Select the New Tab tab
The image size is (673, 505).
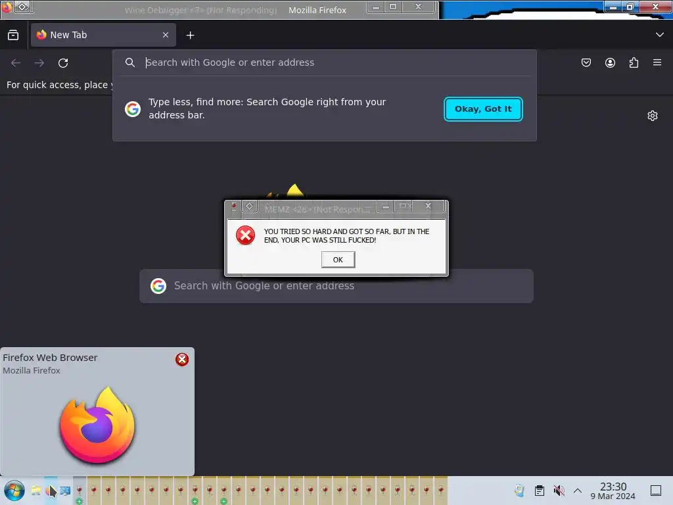103,36
